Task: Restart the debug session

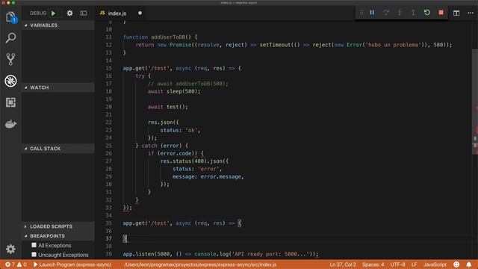Action: tap(427, 13)
